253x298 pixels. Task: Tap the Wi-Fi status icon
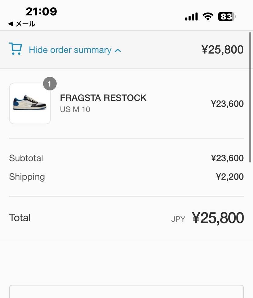click(208, 16)
